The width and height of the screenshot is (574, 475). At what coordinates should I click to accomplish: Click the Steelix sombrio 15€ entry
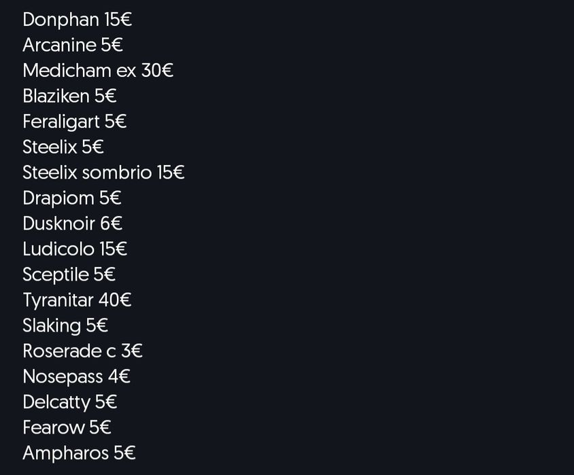103,173
